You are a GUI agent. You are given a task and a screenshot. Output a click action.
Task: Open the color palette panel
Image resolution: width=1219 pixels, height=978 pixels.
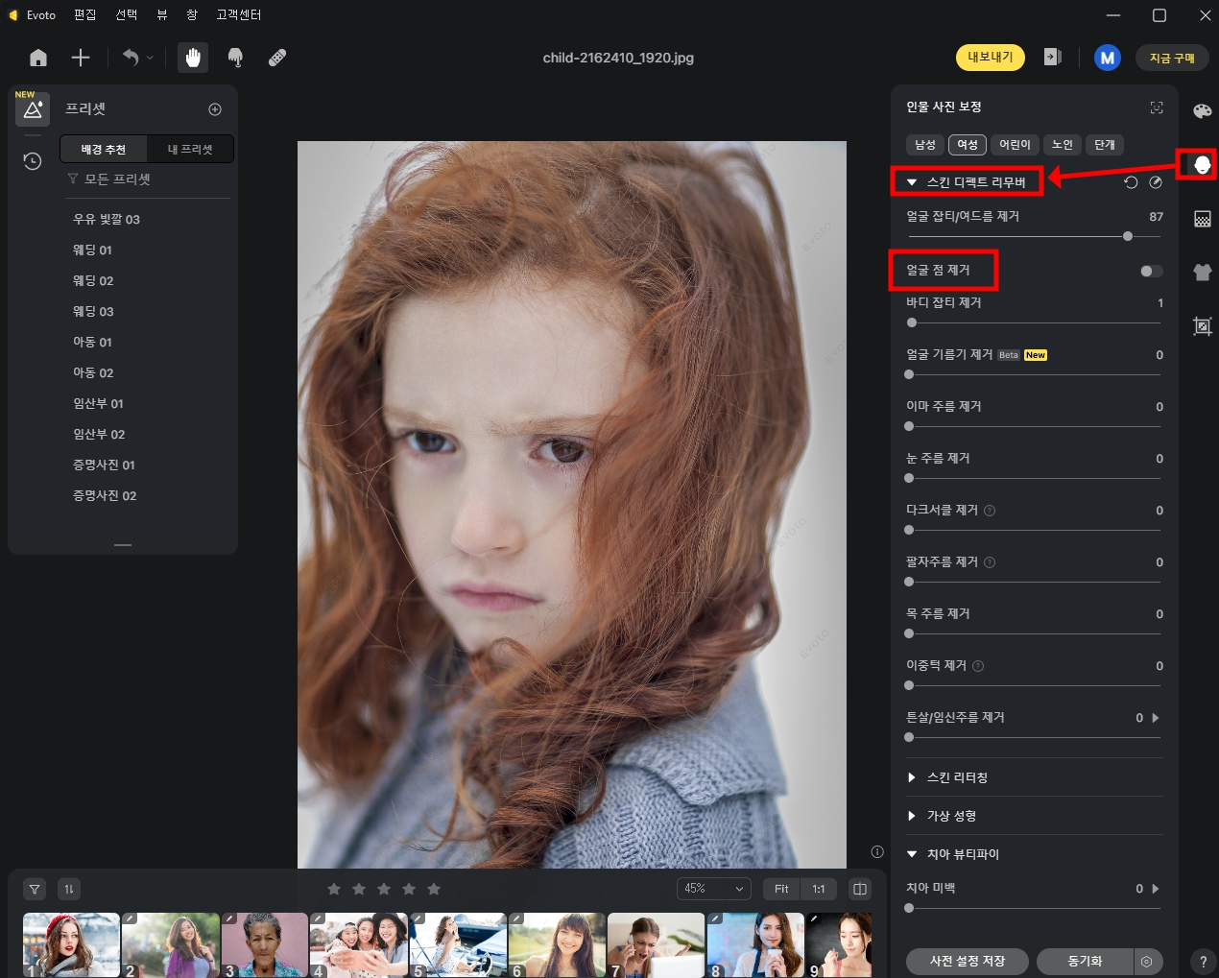[x=1202, y=111]
